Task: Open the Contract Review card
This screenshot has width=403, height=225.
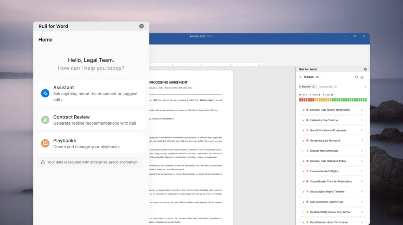Action: 91,120
